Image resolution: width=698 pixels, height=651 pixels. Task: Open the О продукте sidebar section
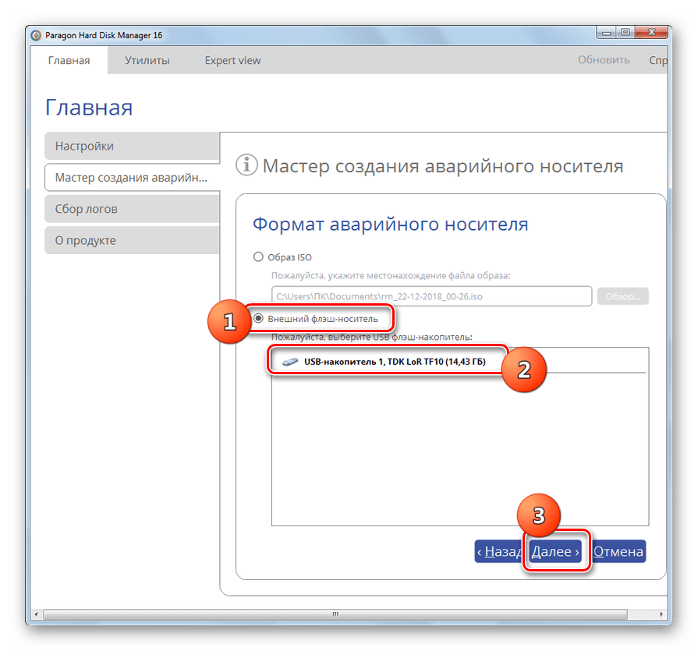coord(131,240)
